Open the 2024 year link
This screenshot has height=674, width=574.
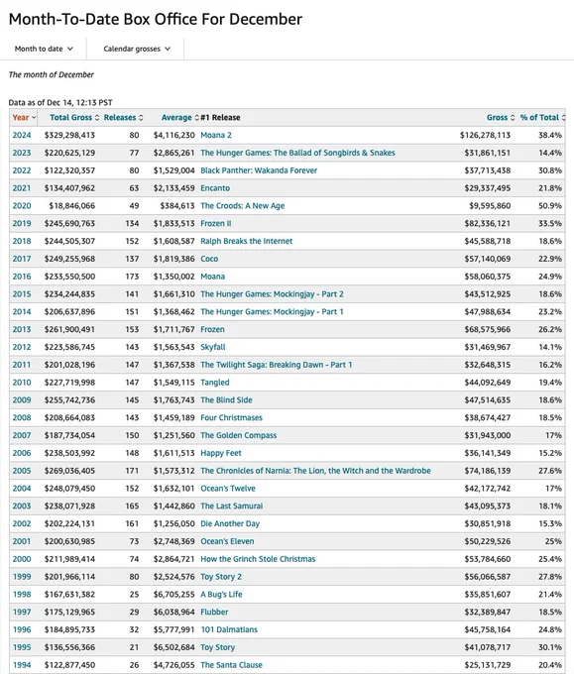tap(22, 135)
